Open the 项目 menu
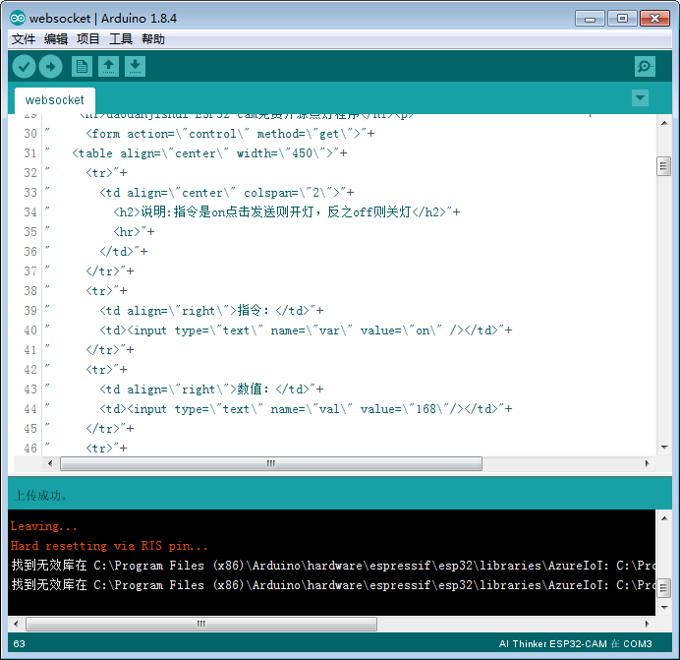Viewport: 680px width, 660px height. (88, 39)
